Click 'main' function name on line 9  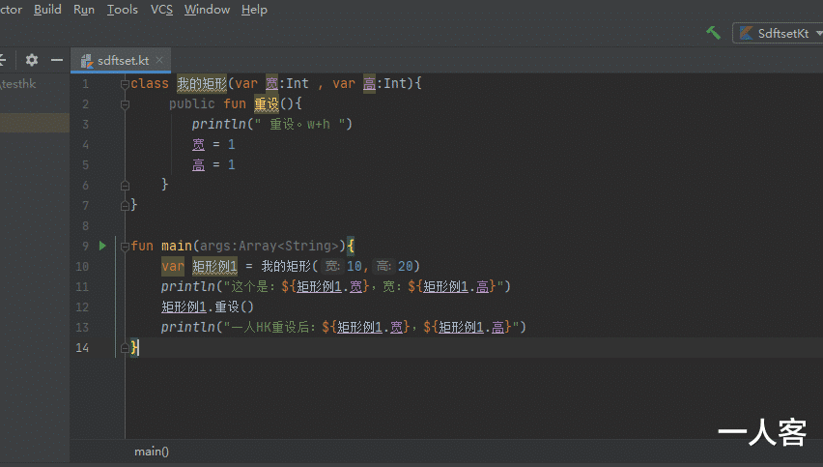[177, 246]
